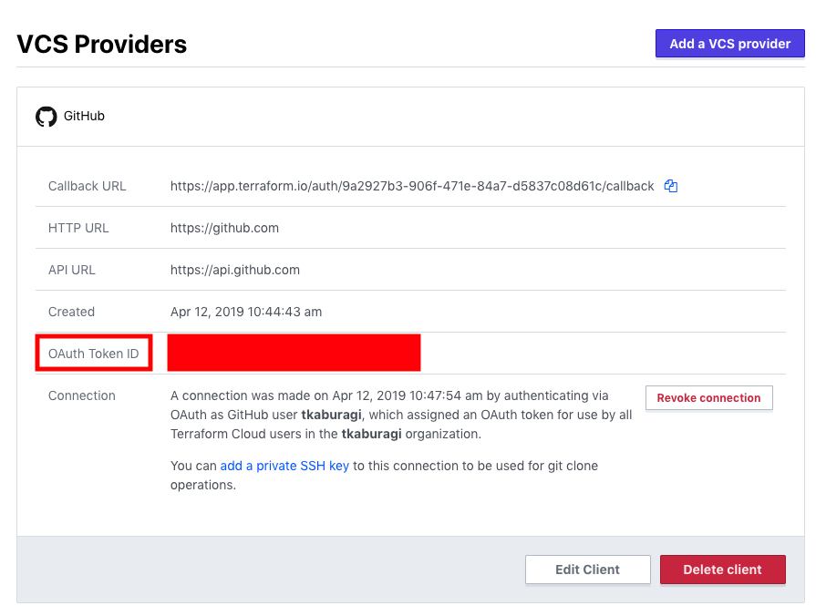Image resolution: width=816 pixels, height=616 pixels.
Task: Copy the callback URL with the copy icon
Action: coord(671,186)
